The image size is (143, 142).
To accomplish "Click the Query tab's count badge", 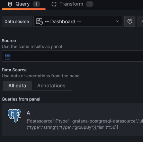I will click(x=36, y=4).
